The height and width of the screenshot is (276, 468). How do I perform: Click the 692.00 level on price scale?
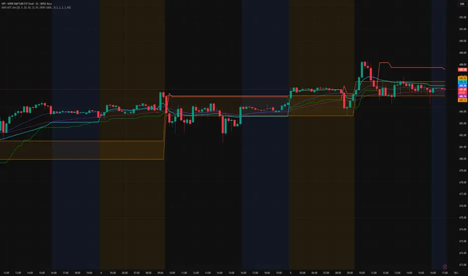click(x=462, y=17)
